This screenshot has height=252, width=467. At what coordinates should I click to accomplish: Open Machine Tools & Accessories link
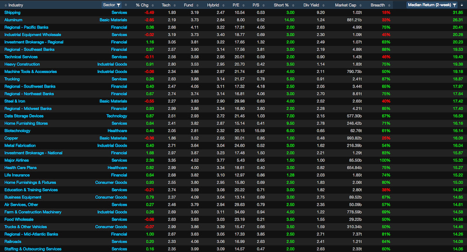(30, 72)
